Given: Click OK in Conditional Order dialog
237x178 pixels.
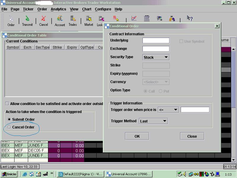Looking at the screenshot, I should coord(137,136).
